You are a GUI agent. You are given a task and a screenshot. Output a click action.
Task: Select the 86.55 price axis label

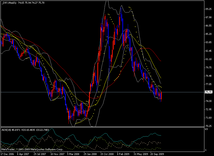[x=209, y=26]
